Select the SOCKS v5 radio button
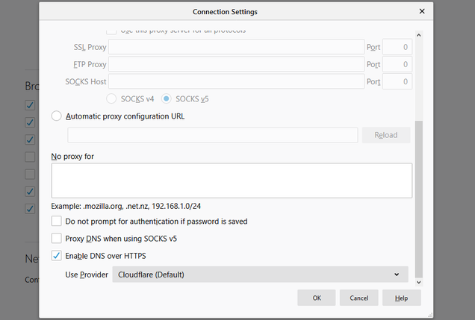 166,98
